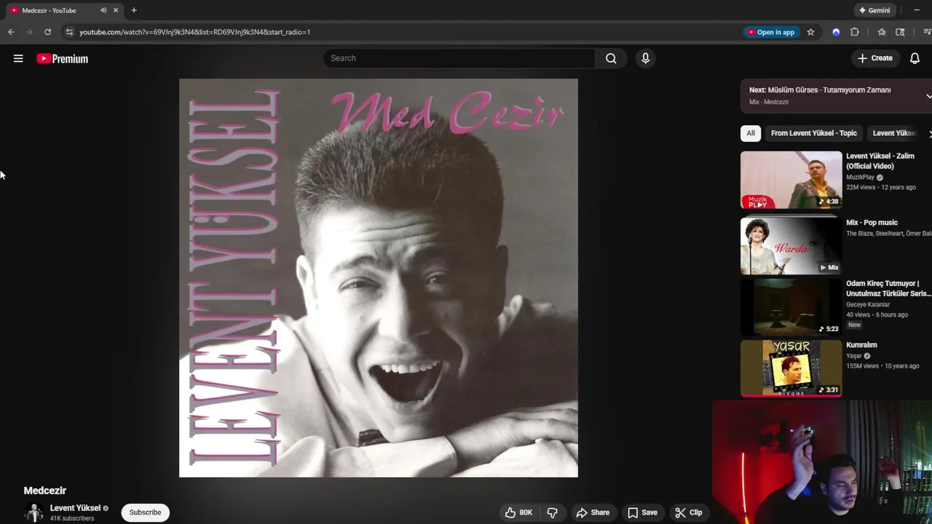Open the extensions puzzle icon
Viewport: 932px width, 524px height.
click(x=855, y=32)
